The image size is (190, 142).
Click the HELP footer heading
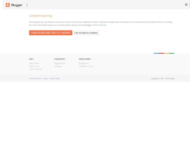click(x=32, y=59)
